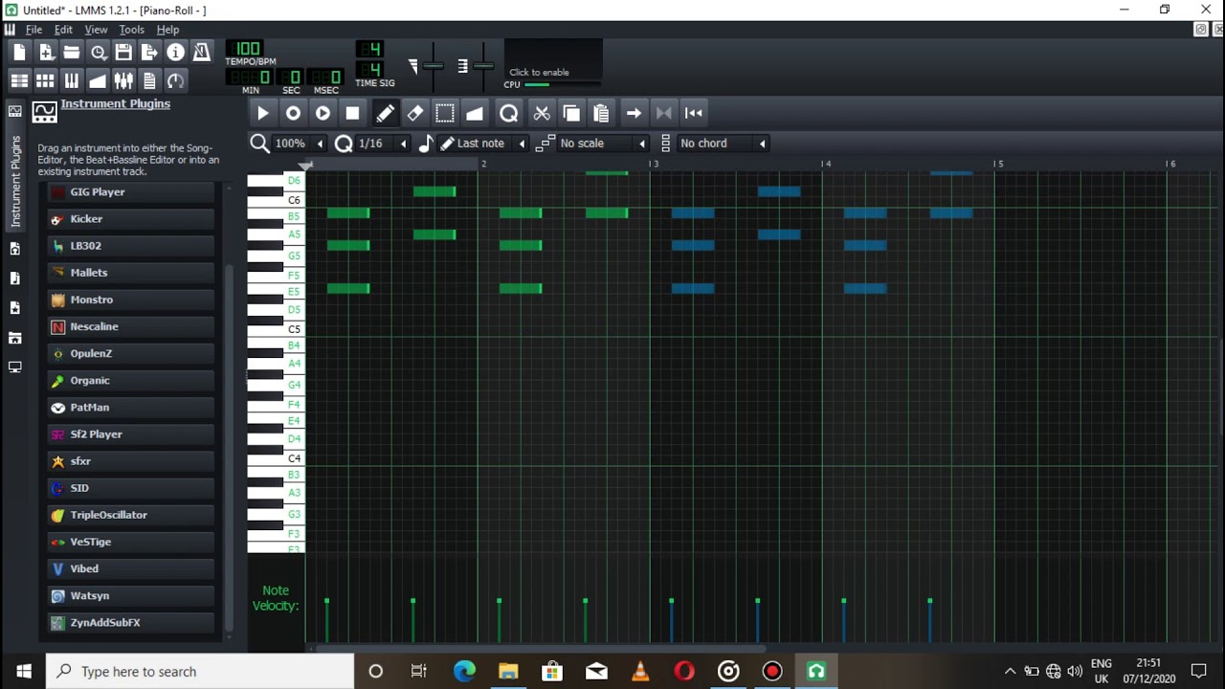1225x689 pixels.
Task: Click the My Home sidebar icon
Action: pos(15,338)
